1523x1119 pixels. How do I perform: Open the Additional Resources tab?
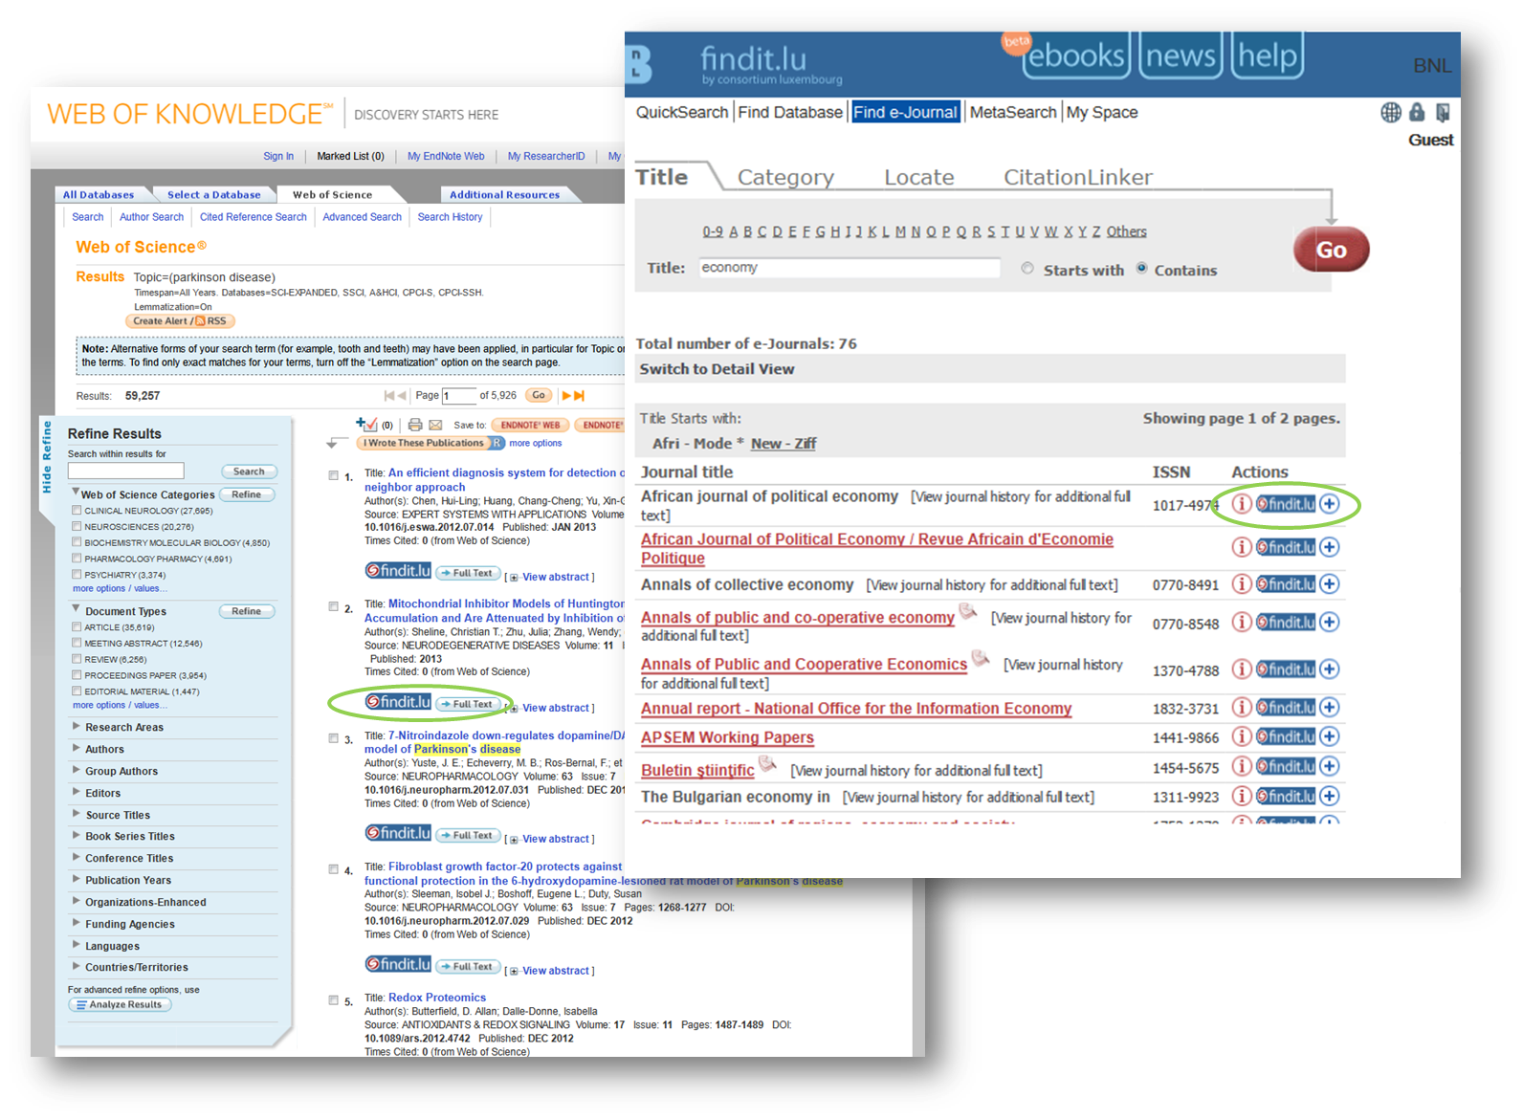pyautogui.click(x=505, y=194)
